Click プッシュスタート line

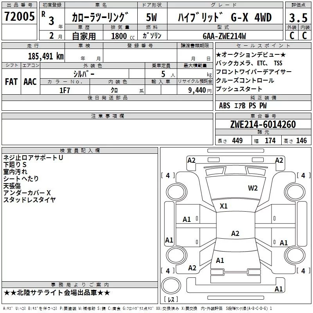coord(239,89)
